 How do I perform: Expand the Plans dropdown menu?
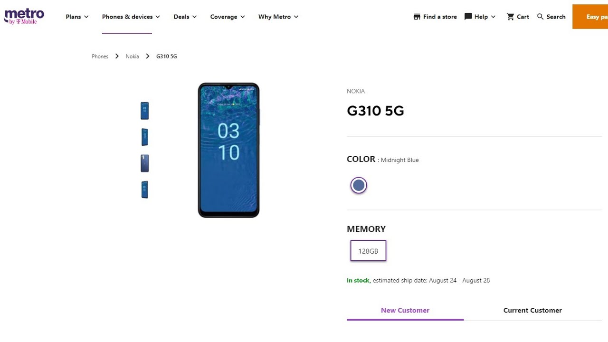click(x=77, y=17)
